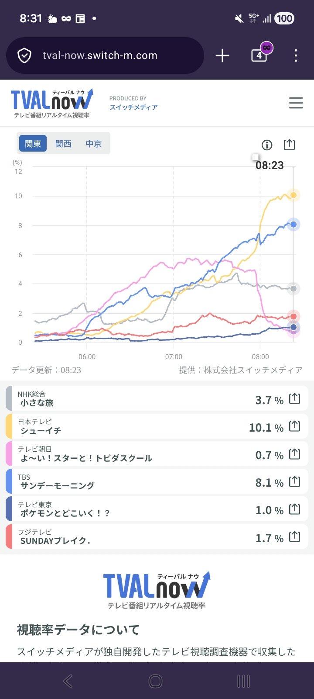
Task: Tap share icon above the chart
Action: click(289, 145)
